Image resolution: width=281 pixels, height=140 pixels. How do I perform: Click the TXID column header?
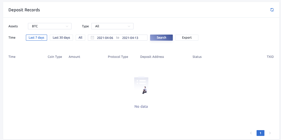point(270,57)
